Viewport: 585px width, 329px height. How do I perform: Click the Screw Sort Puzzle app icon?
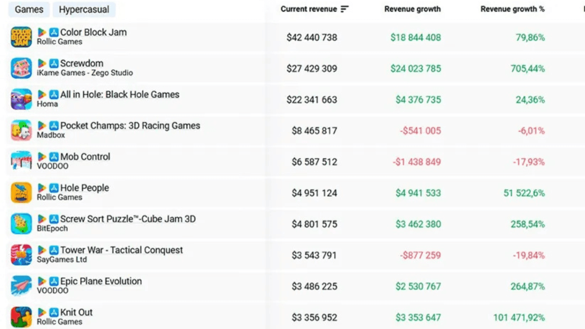21,224
